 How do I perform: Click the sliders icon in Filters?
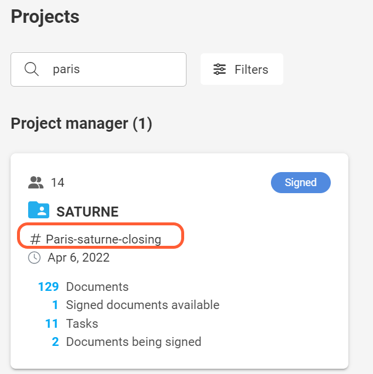220,69
